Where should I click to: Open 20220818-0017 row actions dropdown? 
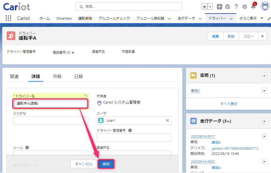tap(264, 136)
